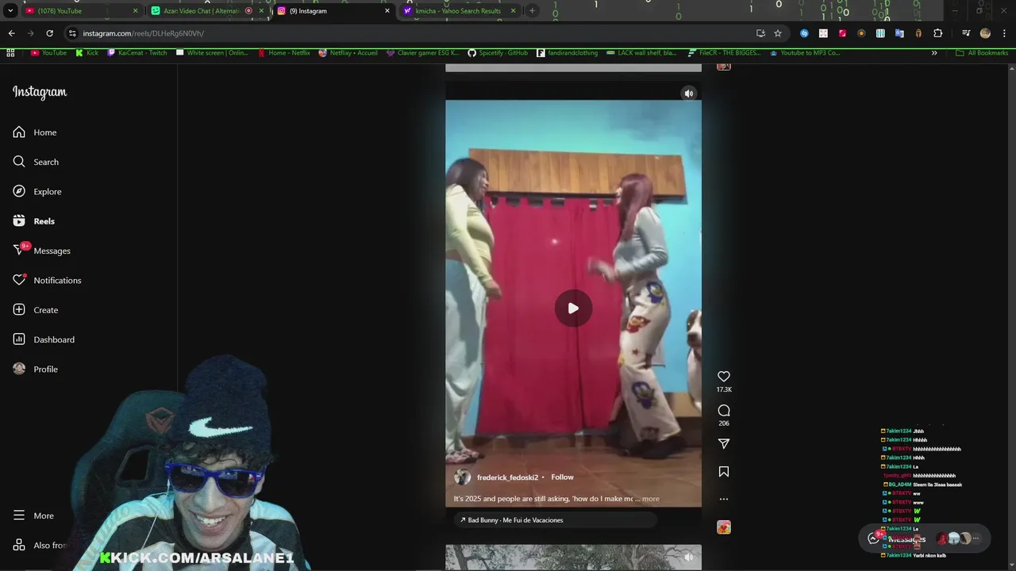Open the KaiCenat - Twitch bookmark
Viewport: 1016px width, 571px height.
pyautogui.click(x=137, y=53)
